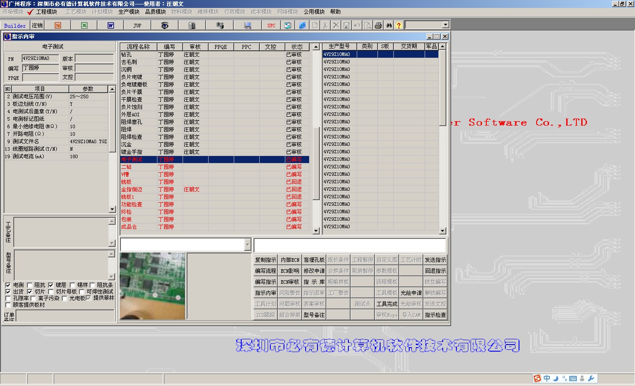Image resolution: width=635 pixels, height=386 pixels.
Task: Click the Word export toolbar icon
Action: (111, 26)
